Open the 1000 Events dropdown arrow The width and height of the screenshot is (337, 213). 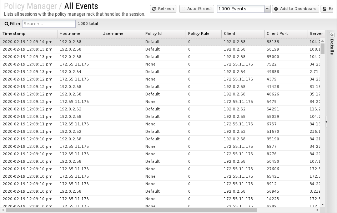tap(267, 9)
